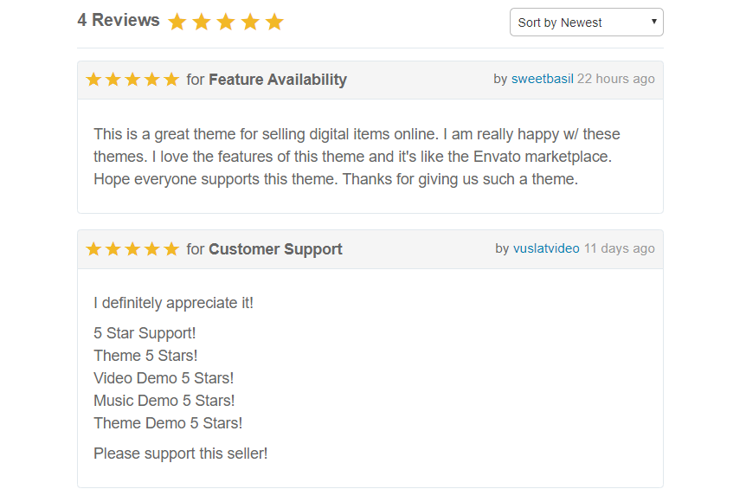The height and width of the screenshot is (489, 746).
Task: Open vuslatvideo's profile link
Action: (x=546, y=248)
